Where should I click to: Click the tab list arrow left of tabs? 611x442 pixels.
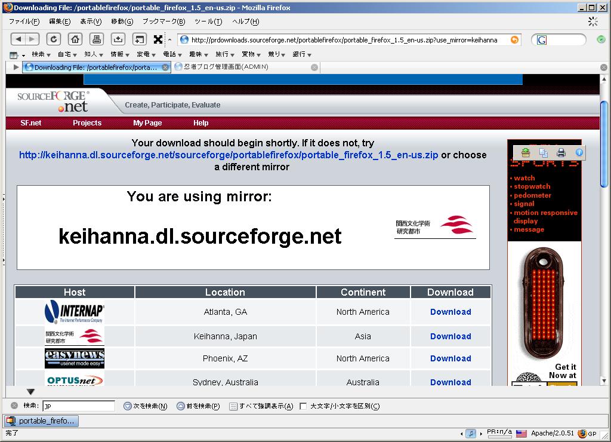(x=16, y=67)
